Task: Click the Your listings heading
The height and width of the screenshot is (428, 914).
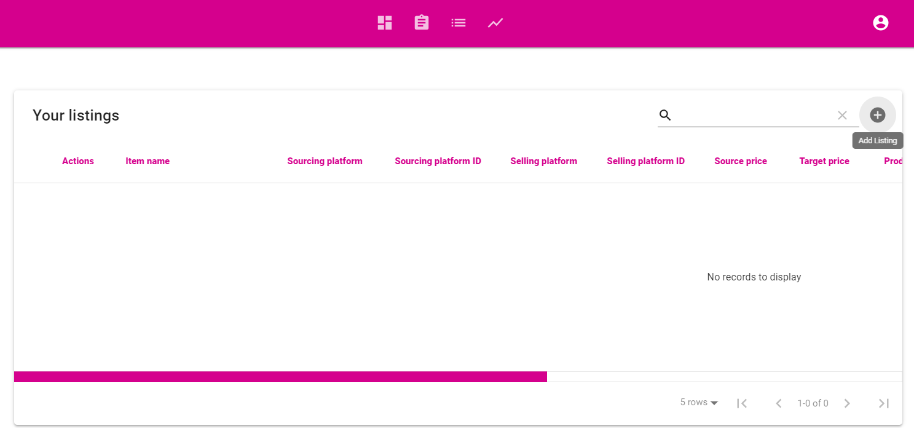Action: point(76,116)
